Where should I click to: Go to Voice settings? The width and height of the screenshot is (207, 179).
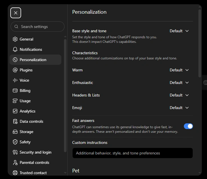[x=35, y=80]
